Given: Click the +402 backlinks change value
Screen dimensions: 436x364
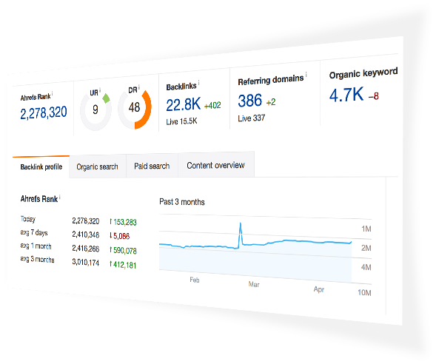Looking at the screenshot, I should click(212, 106).
